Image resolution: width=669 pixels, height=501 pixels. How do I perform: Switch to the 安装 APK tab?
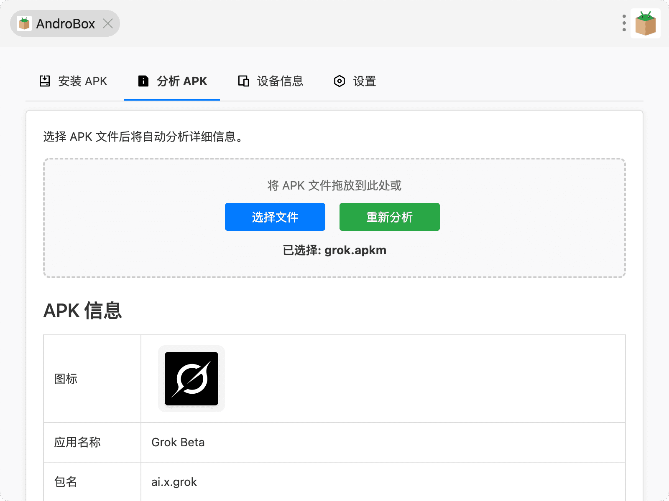73,81
